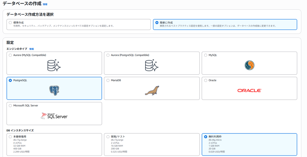The image size is (307, 157).
Task: Click the 400 GiB storage text
Action: [x=17, y=149]
